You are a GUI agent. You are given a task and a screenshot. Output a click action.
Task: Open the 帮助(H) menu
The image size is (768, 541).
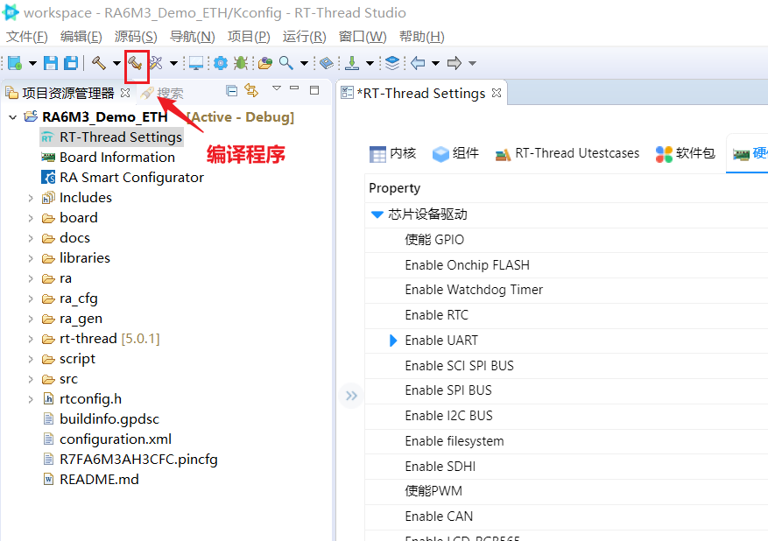click(422, 37)
